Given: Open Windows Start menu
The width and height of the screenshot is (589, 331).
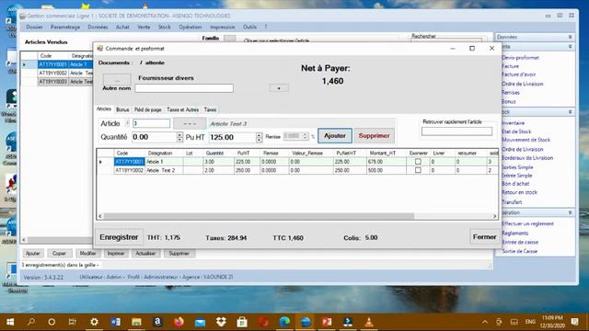Looking at the screenshot, I should click(x=10, y=322).
